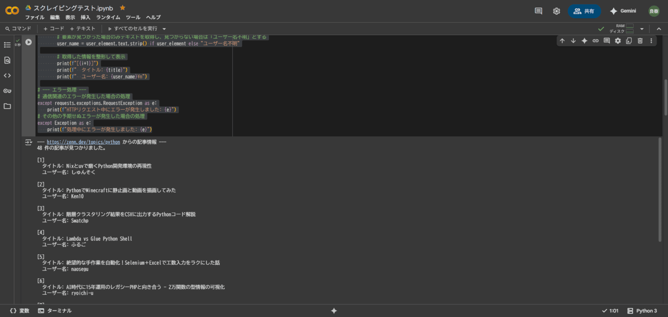Open the ファイル menu
Screen dimensions: 668x317
(x=35, y=17)
